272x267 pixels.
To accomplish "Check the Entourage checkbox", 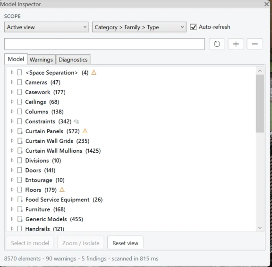I will point(20,180).
